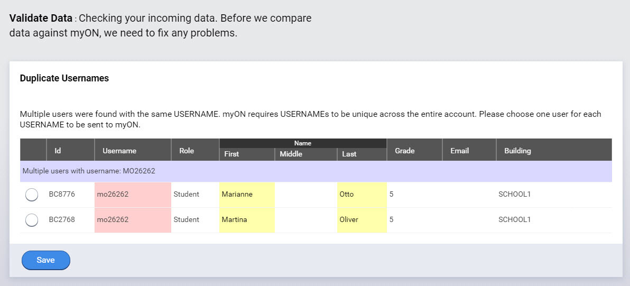
Task: Click the 'Multiple users with username: MO26262' row
Action: point(316,171)
